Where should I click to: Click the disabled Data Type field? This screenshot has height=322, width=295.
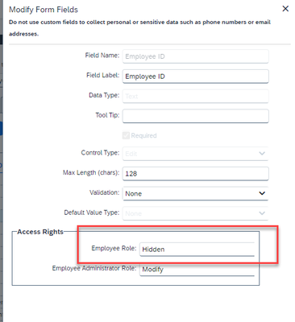(196, 96)
